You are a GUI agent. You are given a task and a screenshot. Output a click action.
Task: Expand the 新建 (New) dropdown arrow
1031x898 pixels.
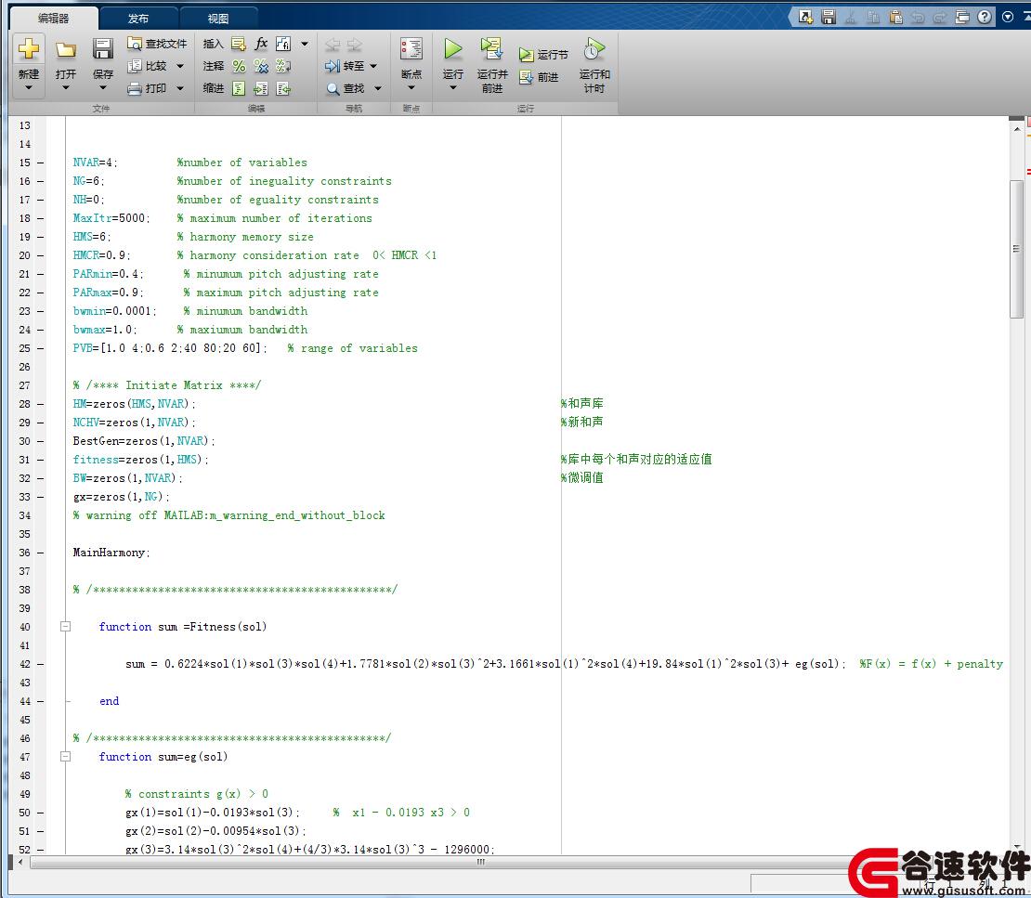tap(28, 88)
